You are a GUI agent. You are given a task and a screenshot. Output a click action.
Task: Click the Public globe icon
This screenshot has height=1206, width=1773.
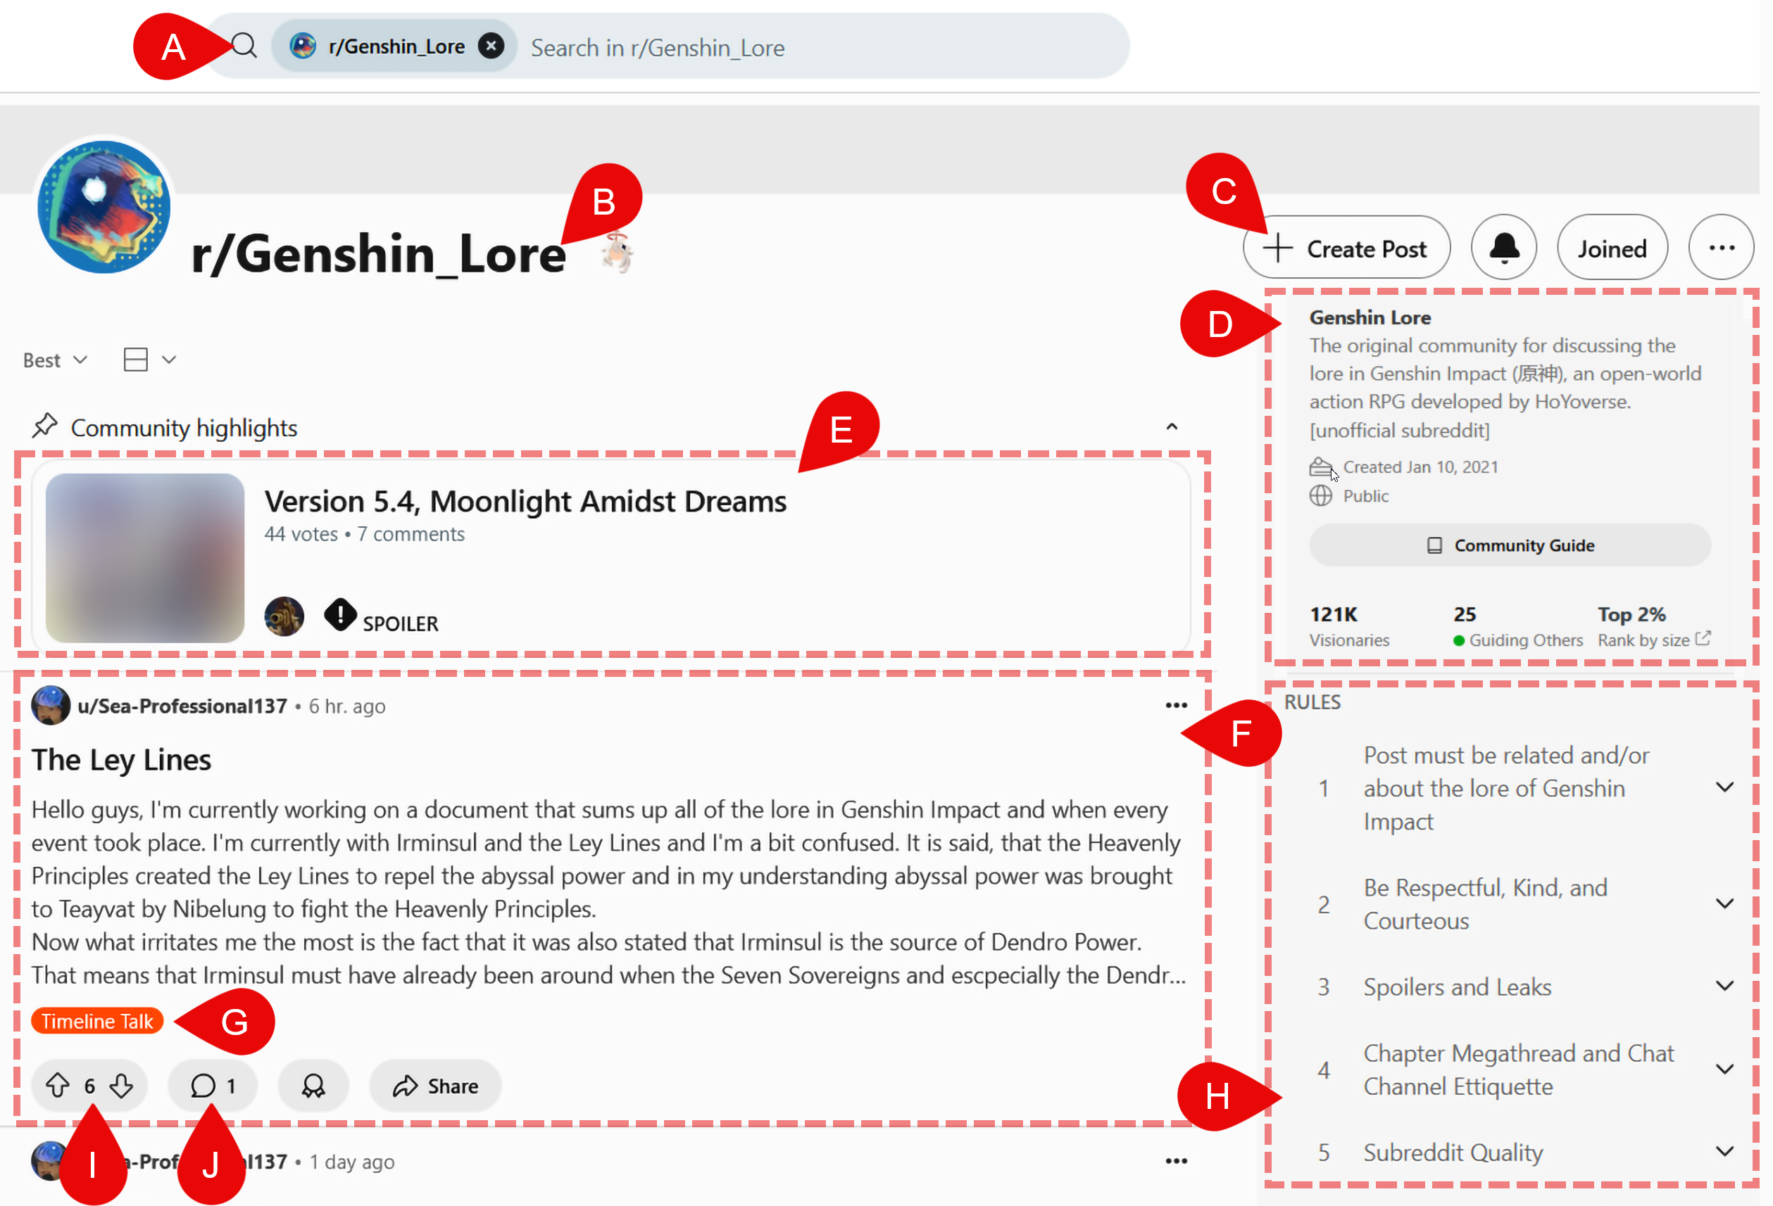coord(1320,496)
